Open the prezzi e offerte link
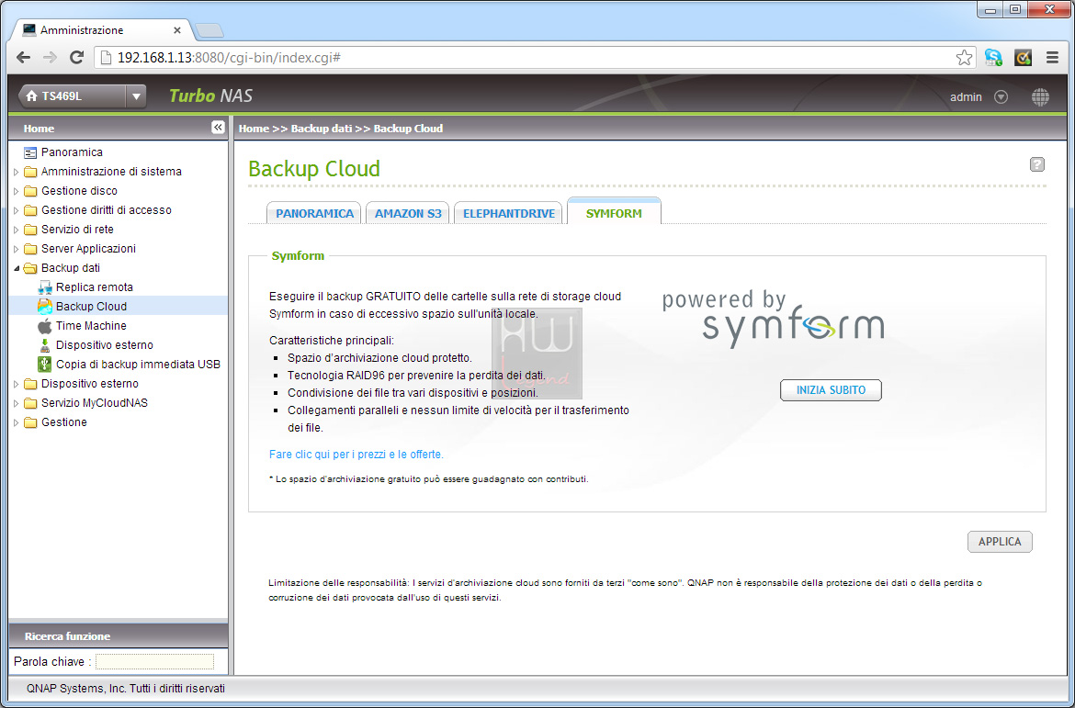 point(356,455)
